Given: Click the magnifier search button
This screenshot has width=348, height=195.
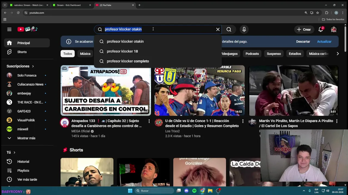Looking at the screenshot, I should pos(229,29).
